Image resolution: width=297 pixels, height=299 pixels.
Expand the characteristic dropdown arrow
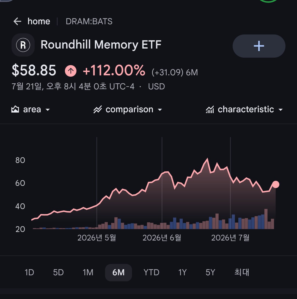click(x=280, y=110)
